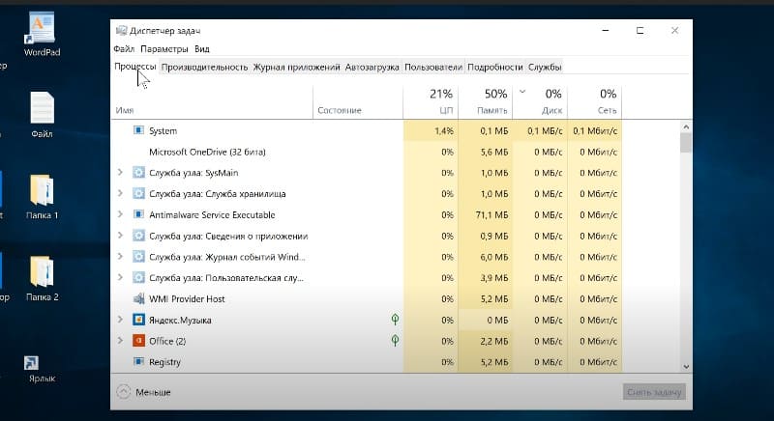Open the WordPad desktop shortcut
774x421 pixels.
42,32
